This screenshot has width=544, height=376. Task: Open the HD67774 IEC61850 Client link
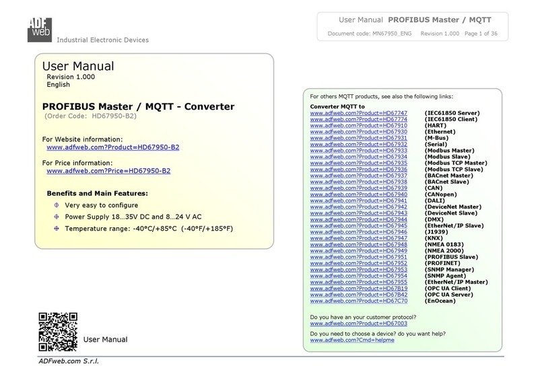(x=359, y=119)
